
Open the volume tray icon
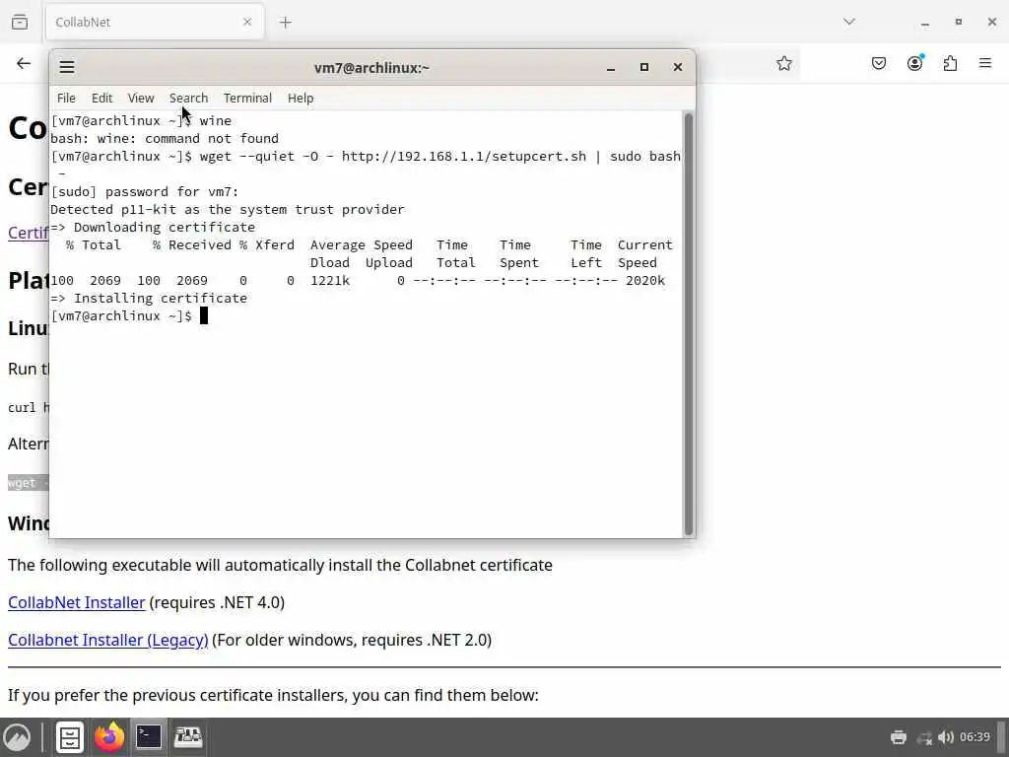tap(945, 737)
